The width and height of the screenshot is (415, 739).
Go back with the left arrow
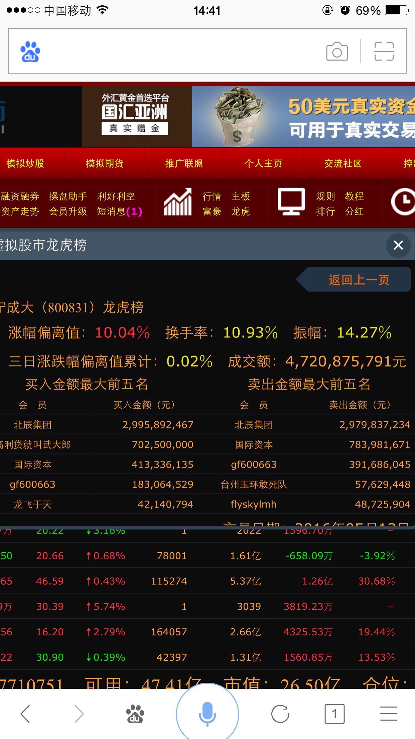point(26,714)
